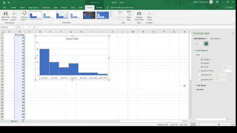The width and height of the screenshot is (237, 133).
Task: Select the Axis Options bar-chart icon
Action: (x=206, y=44)
